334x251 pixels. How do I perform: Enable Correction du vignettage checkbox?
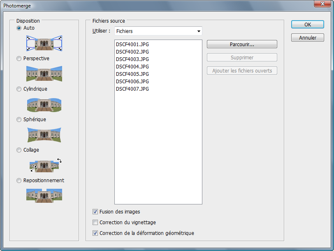95,223
